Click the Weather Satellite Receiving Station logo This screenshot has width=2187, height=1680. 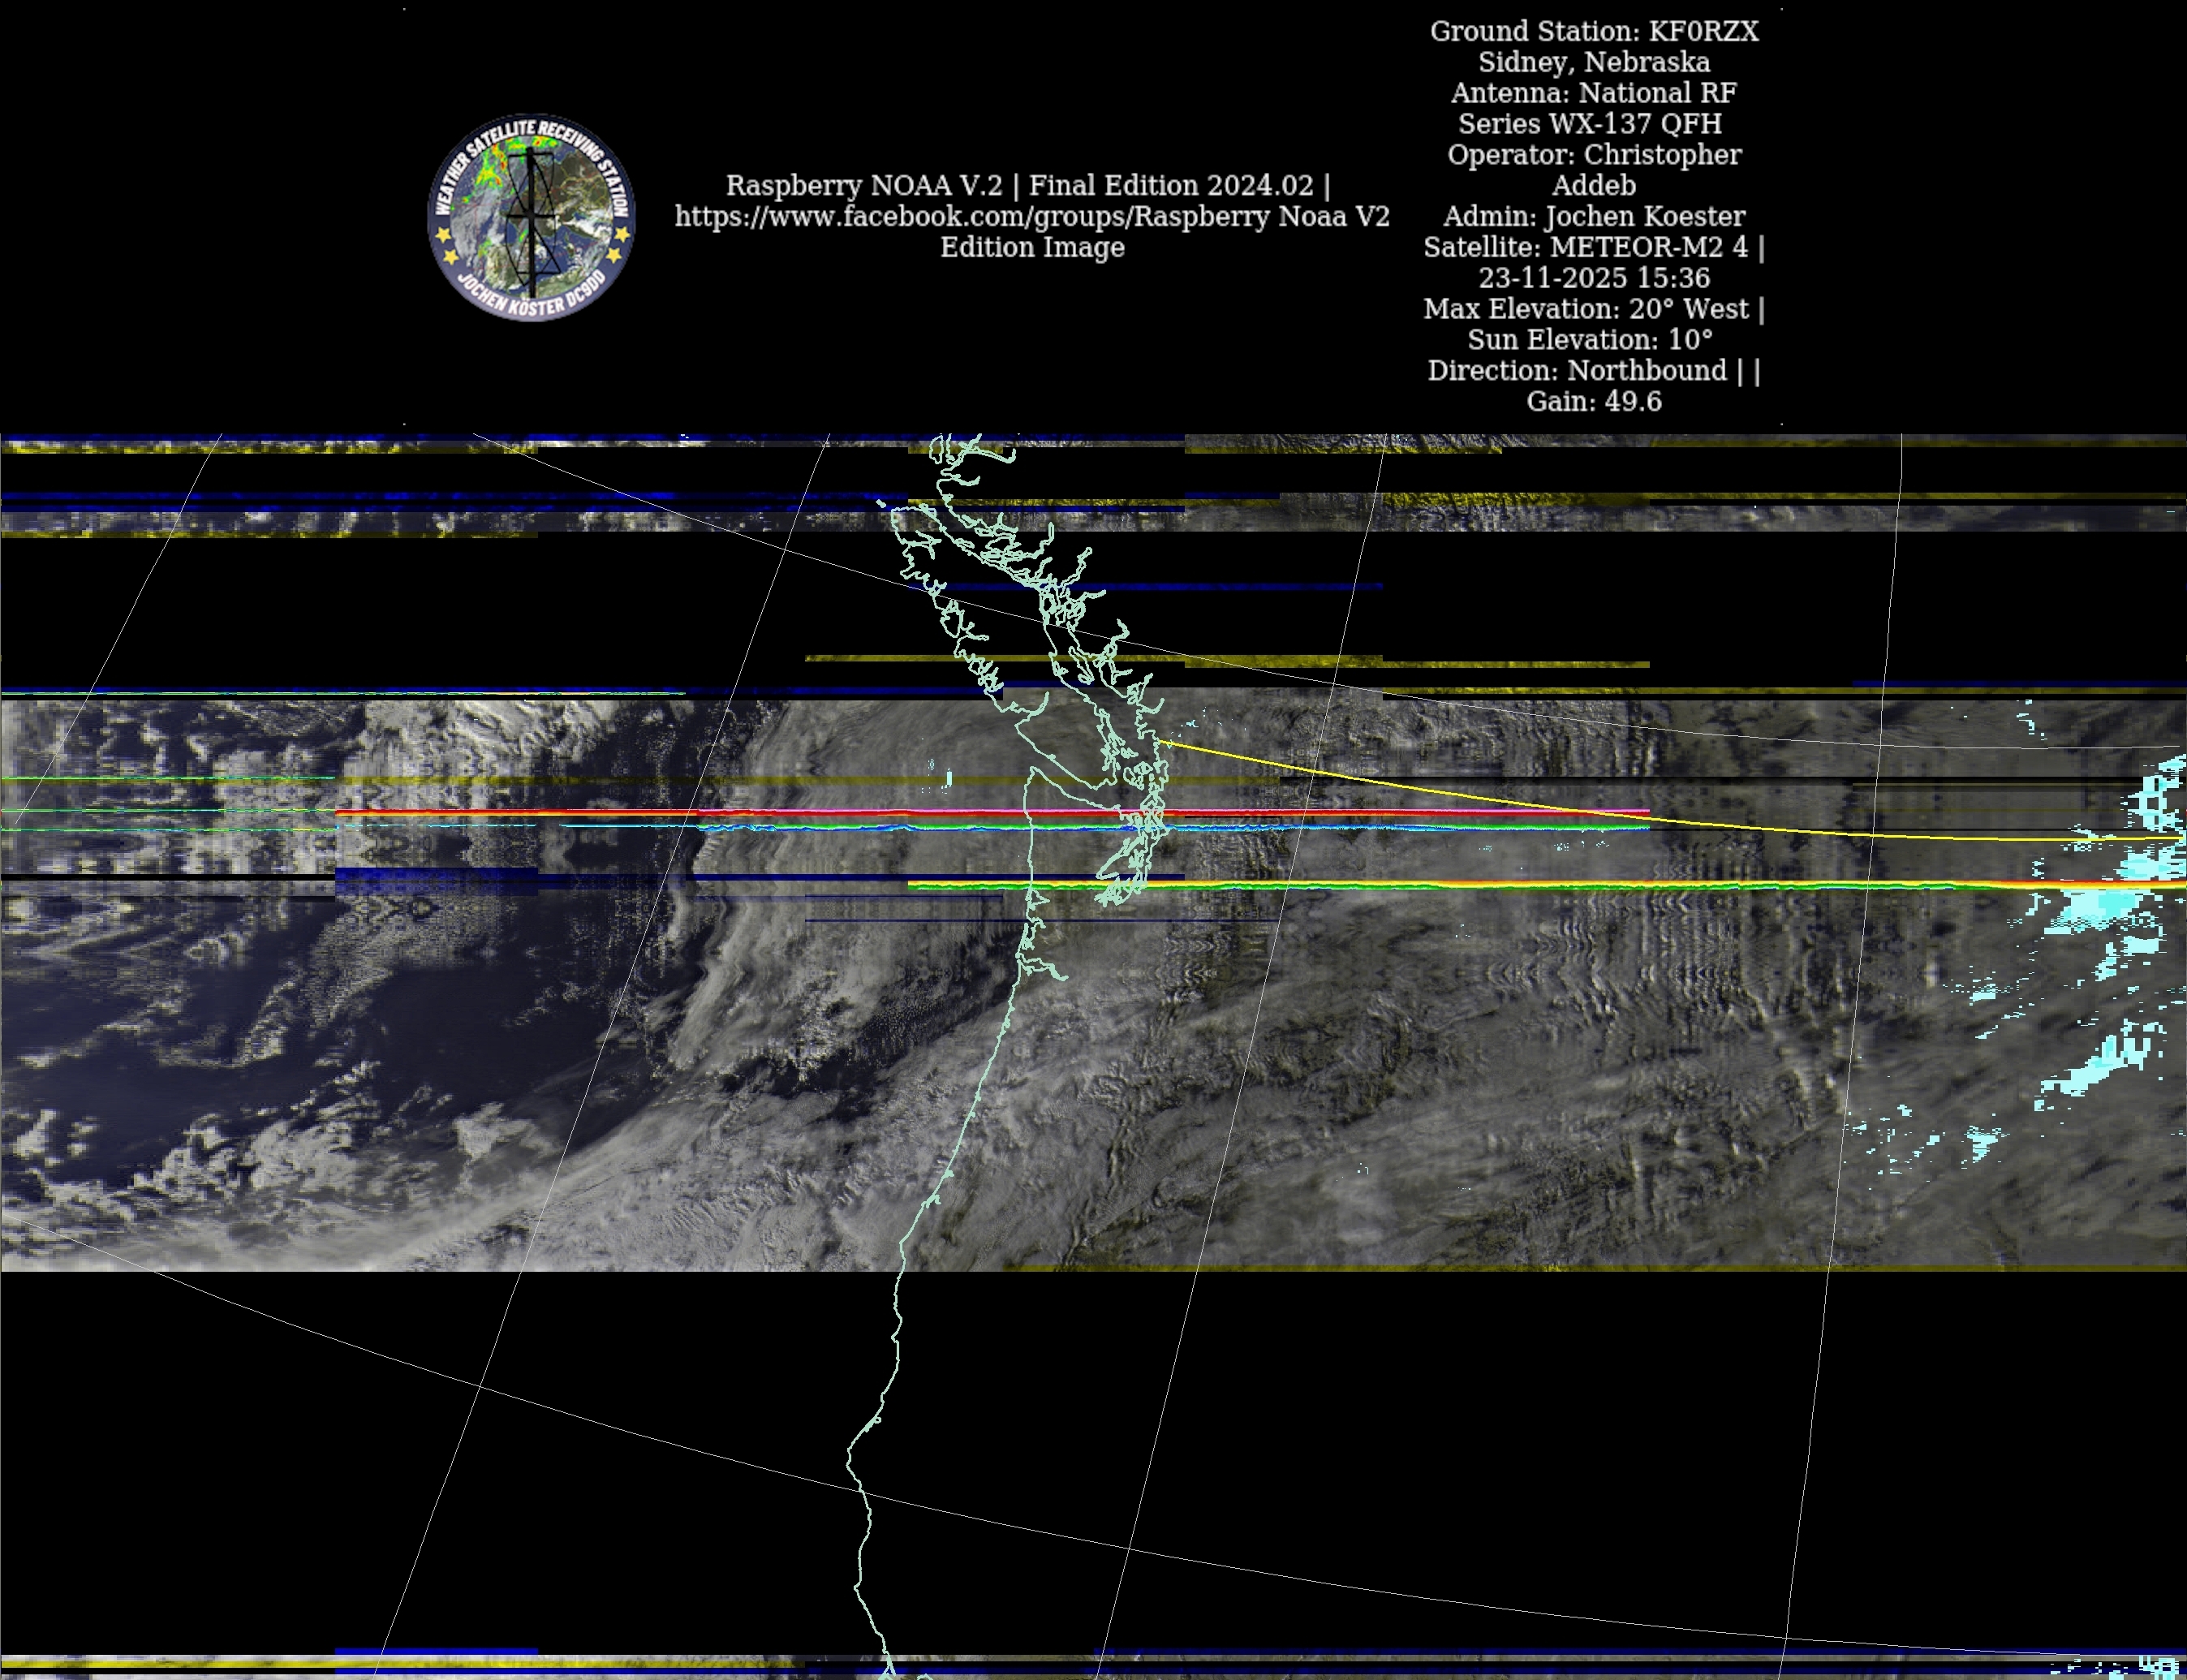tap(531, 217)
